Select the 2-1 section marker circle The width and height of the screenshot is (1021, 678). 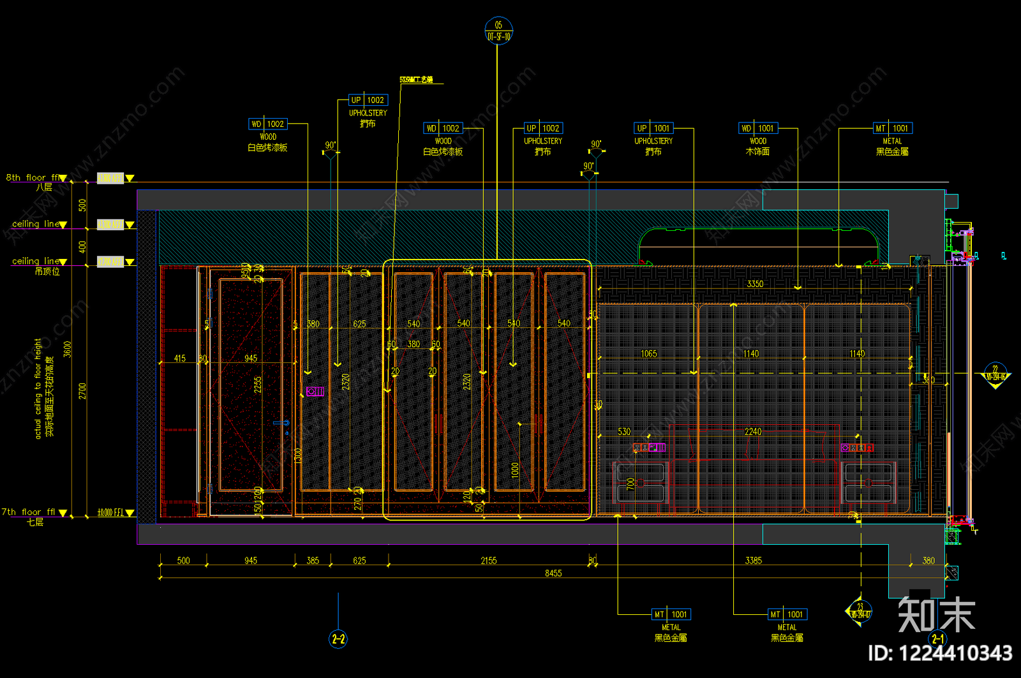coord(937,638)
